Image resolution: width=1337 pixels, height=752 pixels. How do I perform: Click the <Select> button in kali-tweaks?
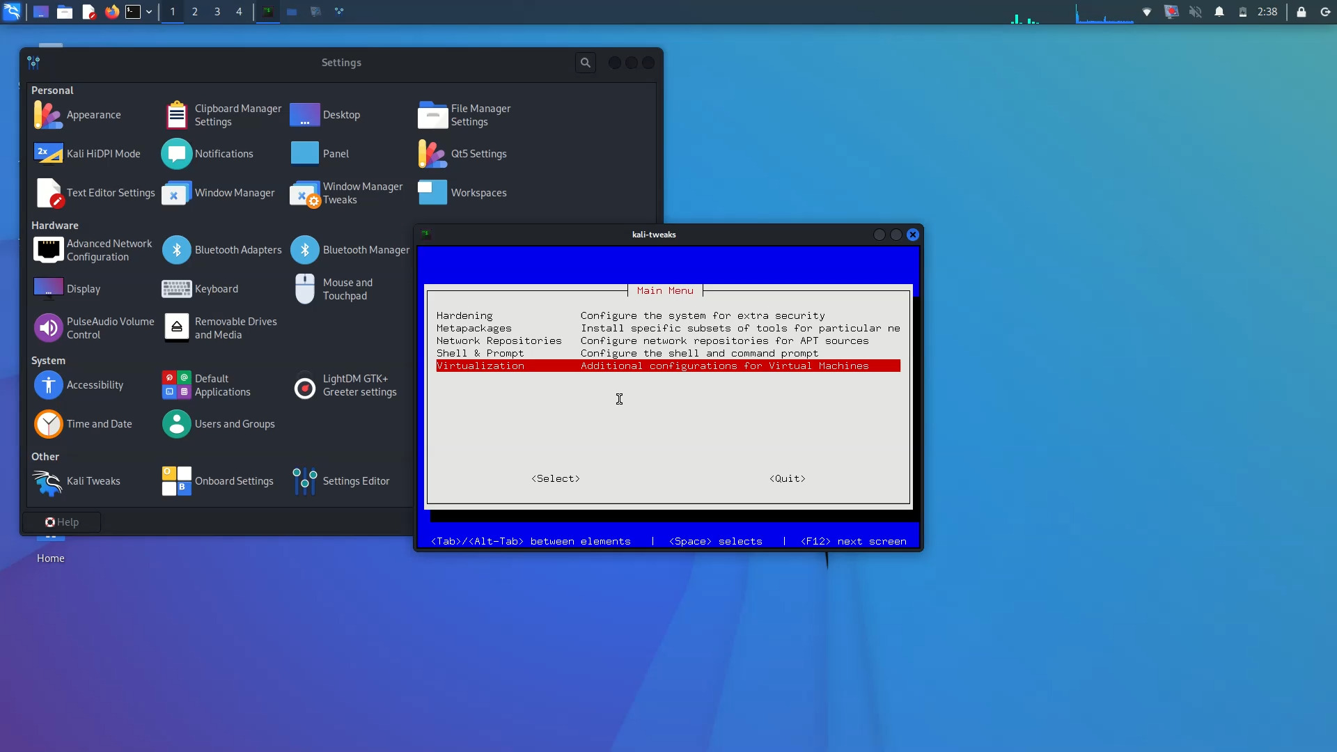click(x=555, y=478)
